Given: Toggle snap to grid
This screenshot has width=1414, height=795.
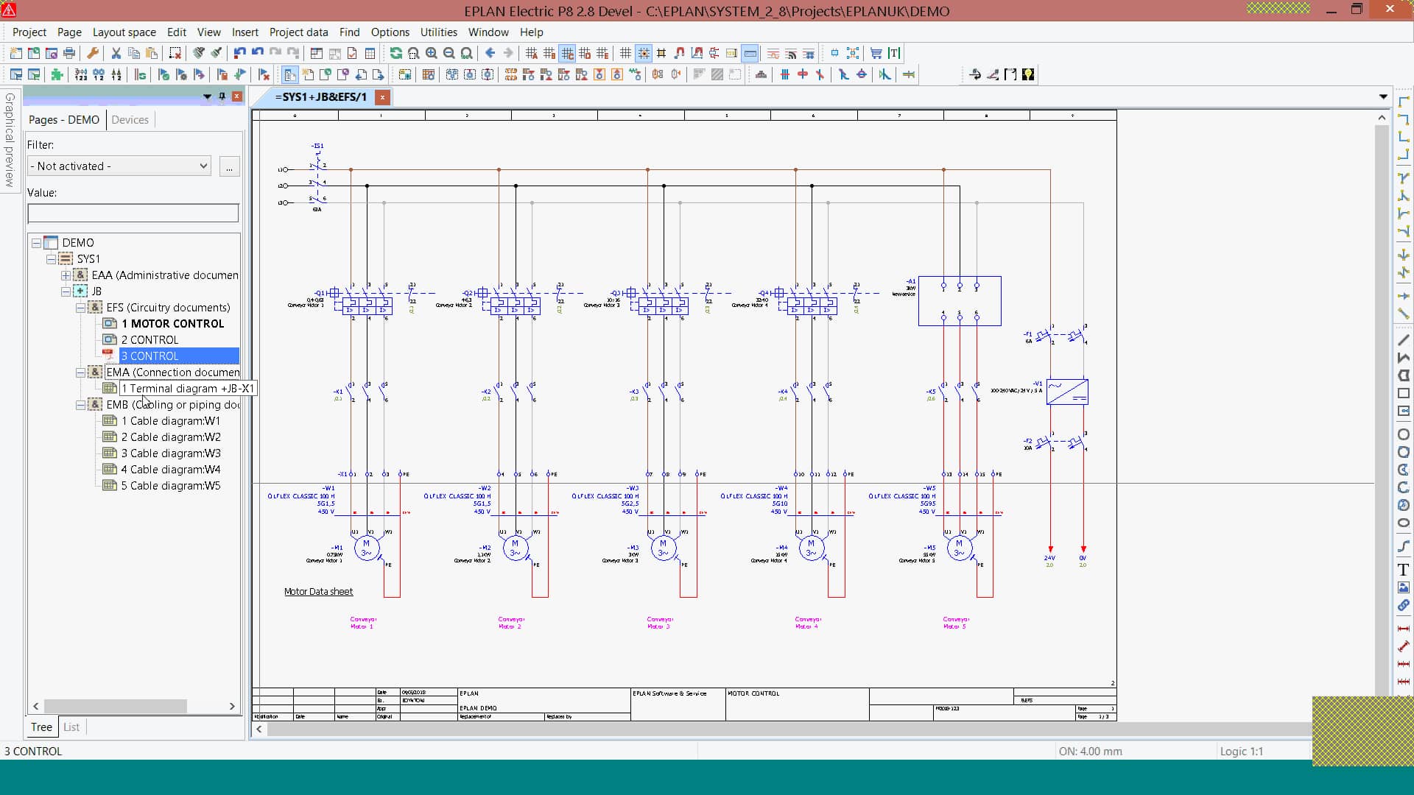Looking at the screenshot, I should click(644, 53).
